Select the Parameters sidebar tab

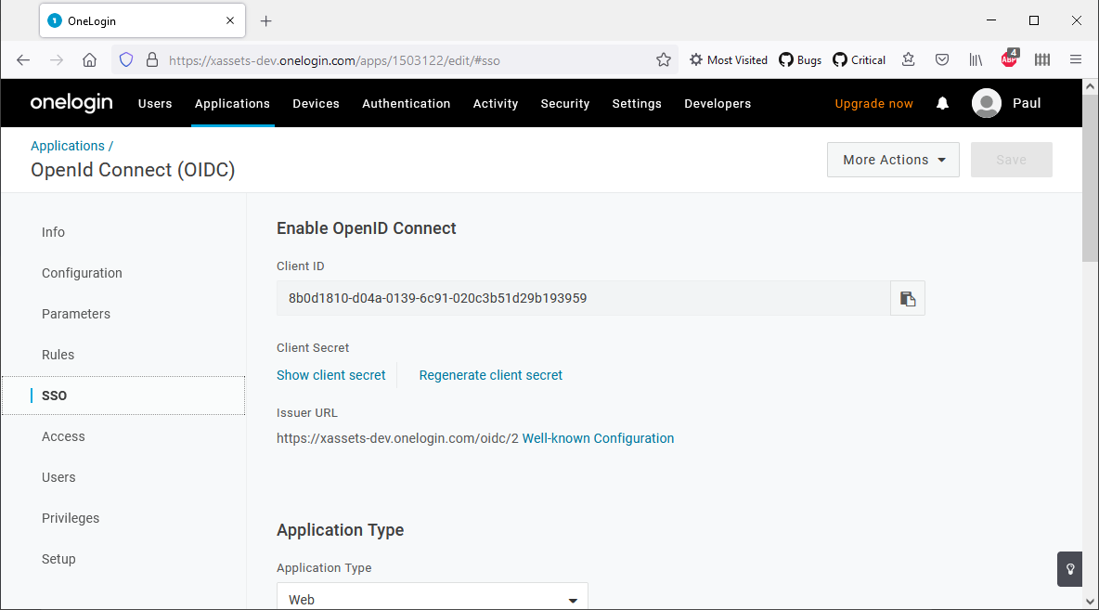coord(76,314)
